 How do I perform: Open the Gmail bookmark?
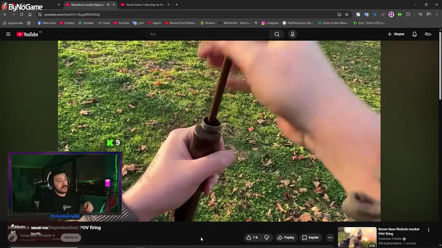pyautogui.click(x=104, y=23)
